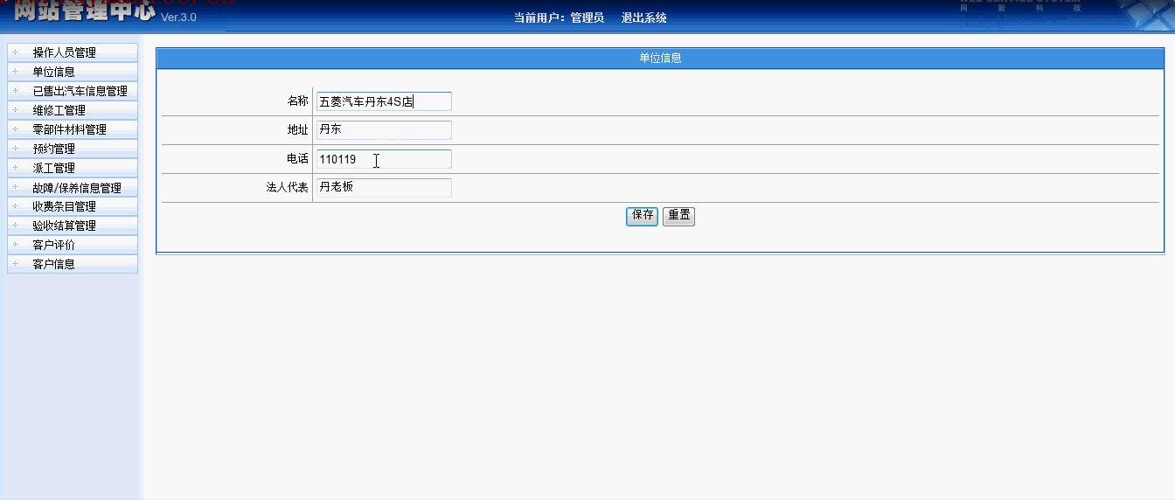Save the form with 保存

point(643,216)
